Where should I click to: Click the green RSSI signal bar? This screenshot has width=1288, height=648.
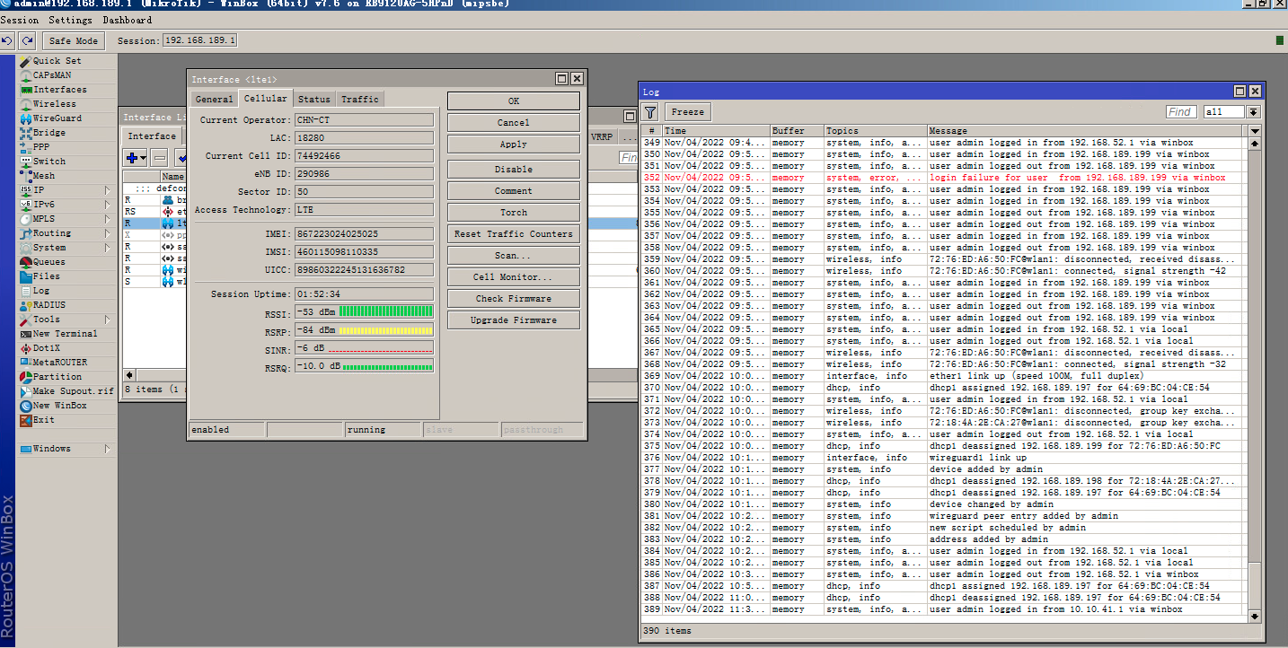coord(385,311)
